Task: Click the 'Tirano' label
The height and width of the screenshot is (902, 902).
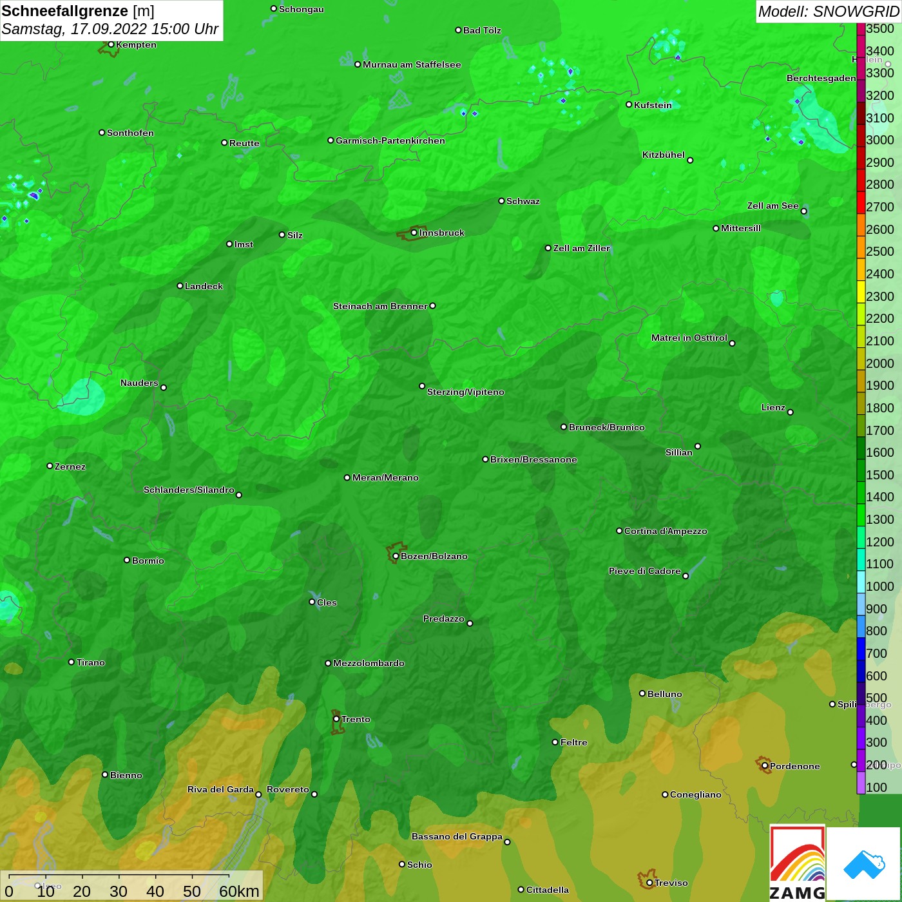Action: pos(90,662)
